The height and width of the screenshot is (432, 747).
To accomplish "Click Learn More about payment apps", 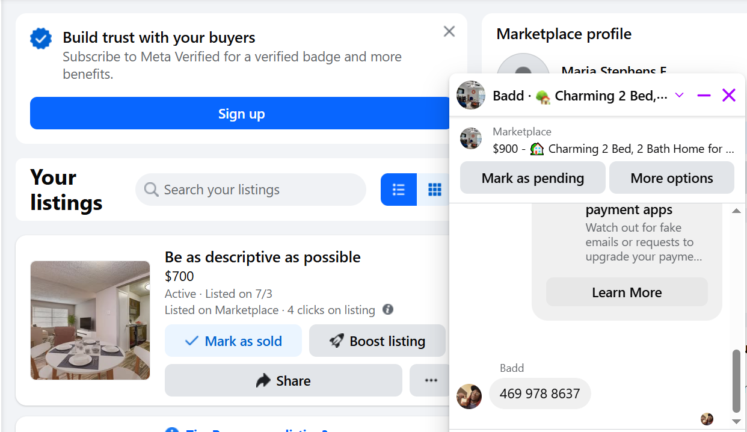I will 627,292.
